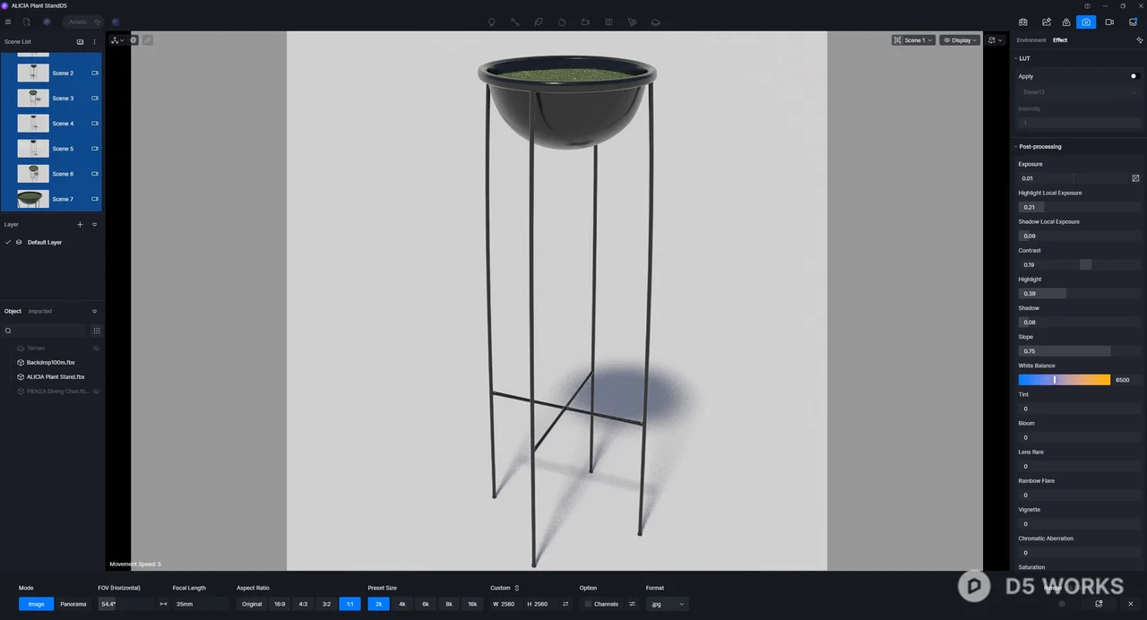Click the globe geo-location icon in viewport
This screenshot has width=1147, height=620.
click(x=134, y=39)
